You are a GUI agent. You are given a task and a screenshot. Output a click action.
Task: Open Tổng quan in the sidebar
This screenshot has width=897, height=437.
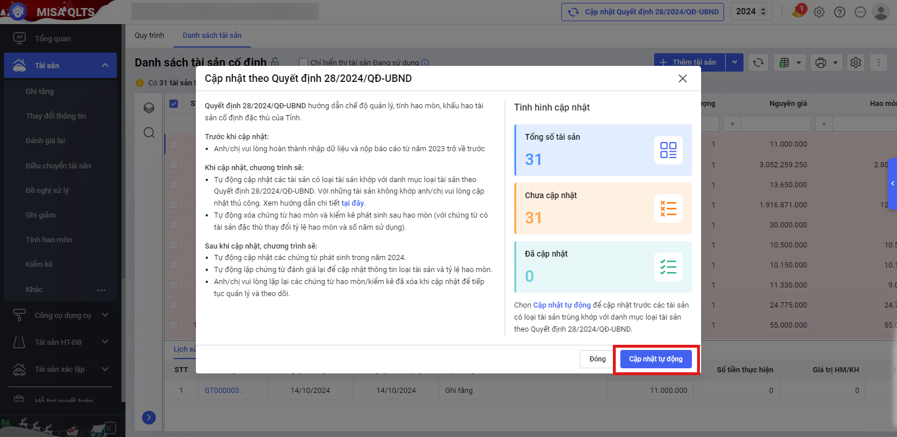(53, 38)
